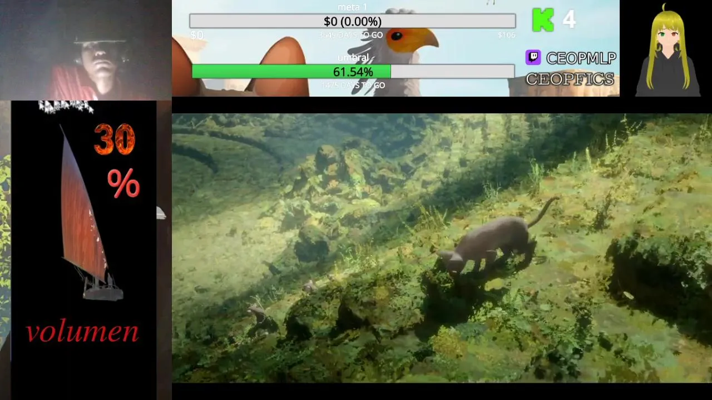
Task: Click the '1475 DAYS TO GO' text
Action: pos(353,86)
